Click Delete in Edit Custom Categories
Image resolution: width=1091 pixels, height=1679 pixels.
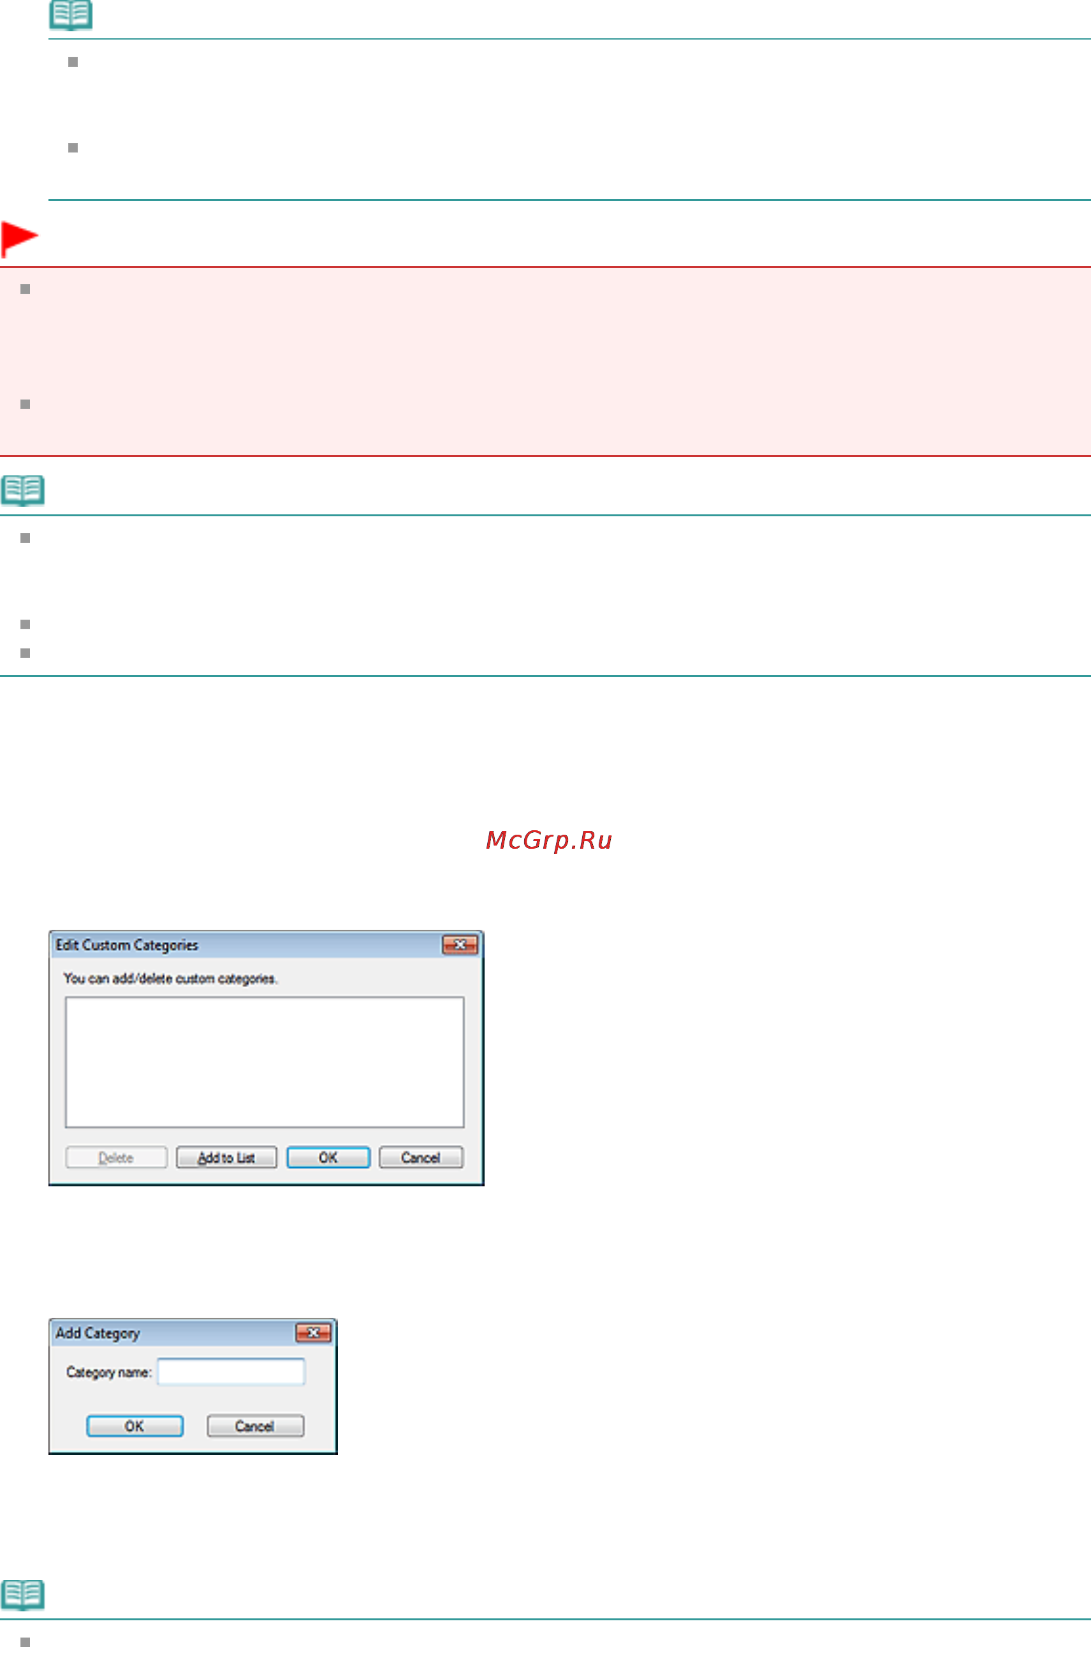pos(116,1158)
